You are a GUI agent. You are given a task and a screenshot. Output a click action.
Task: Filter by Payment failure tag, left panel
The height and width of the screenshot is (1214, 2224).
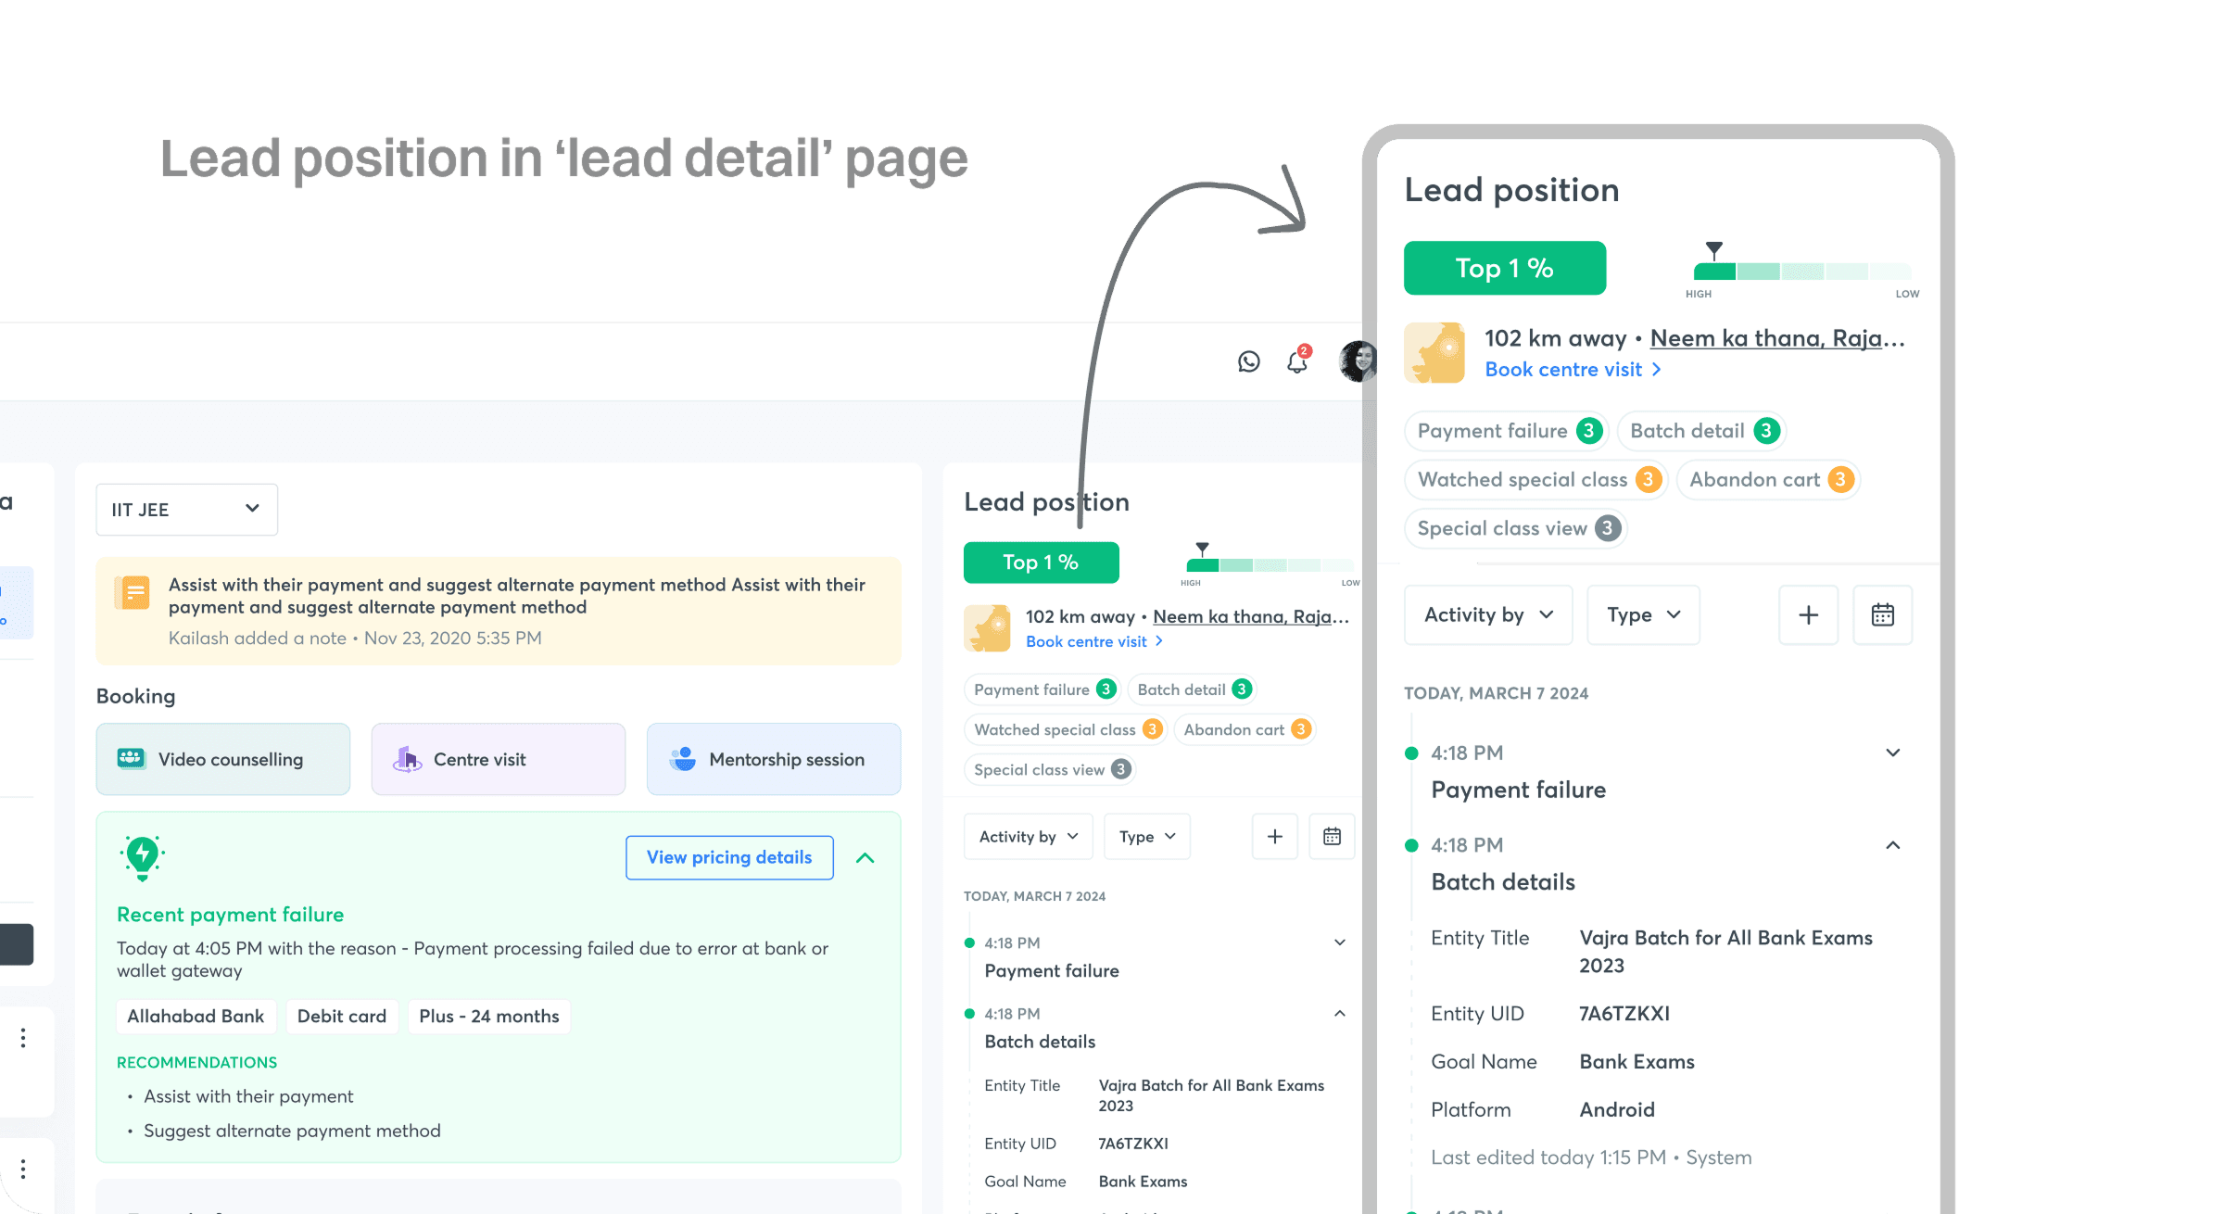coord(1042,689)
